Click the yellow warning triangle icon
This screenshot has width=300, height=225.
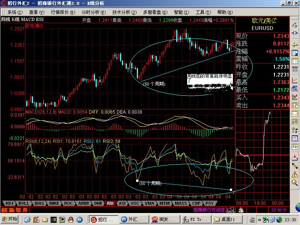(295, 174)
